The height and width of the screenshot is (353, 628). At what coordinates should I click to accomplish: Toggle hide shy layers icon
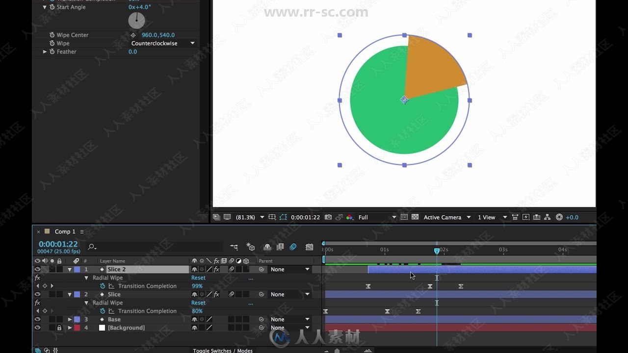[x=267, y=247]
